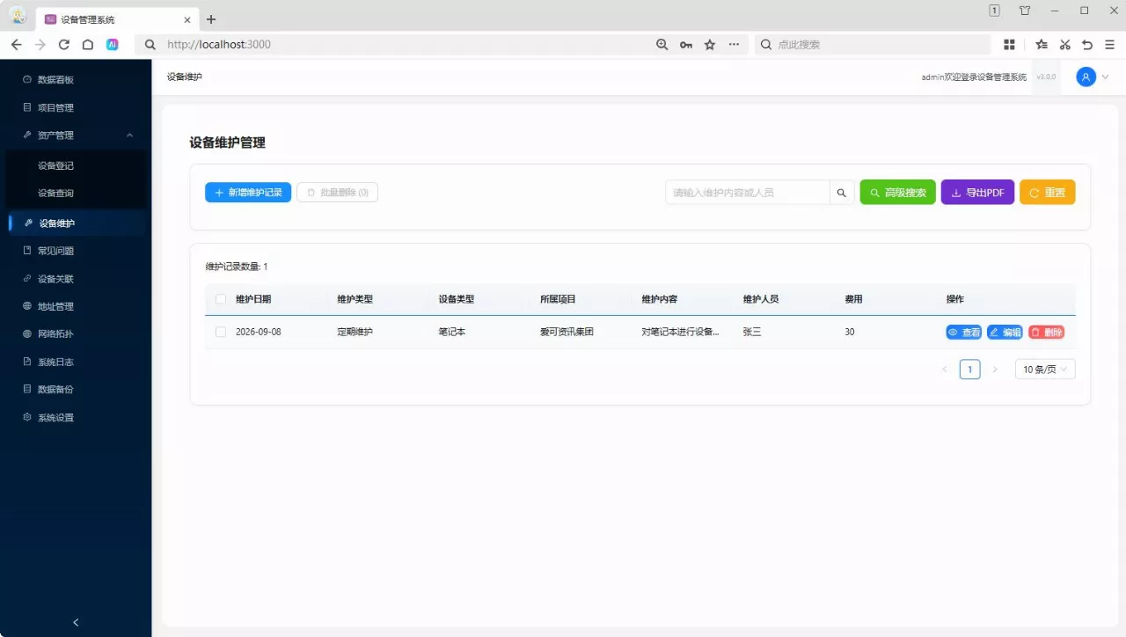Collapse the sidebar with the bottom arrow
The width and height of the screenshot is (1126, 637).
[x=76, y=623]
